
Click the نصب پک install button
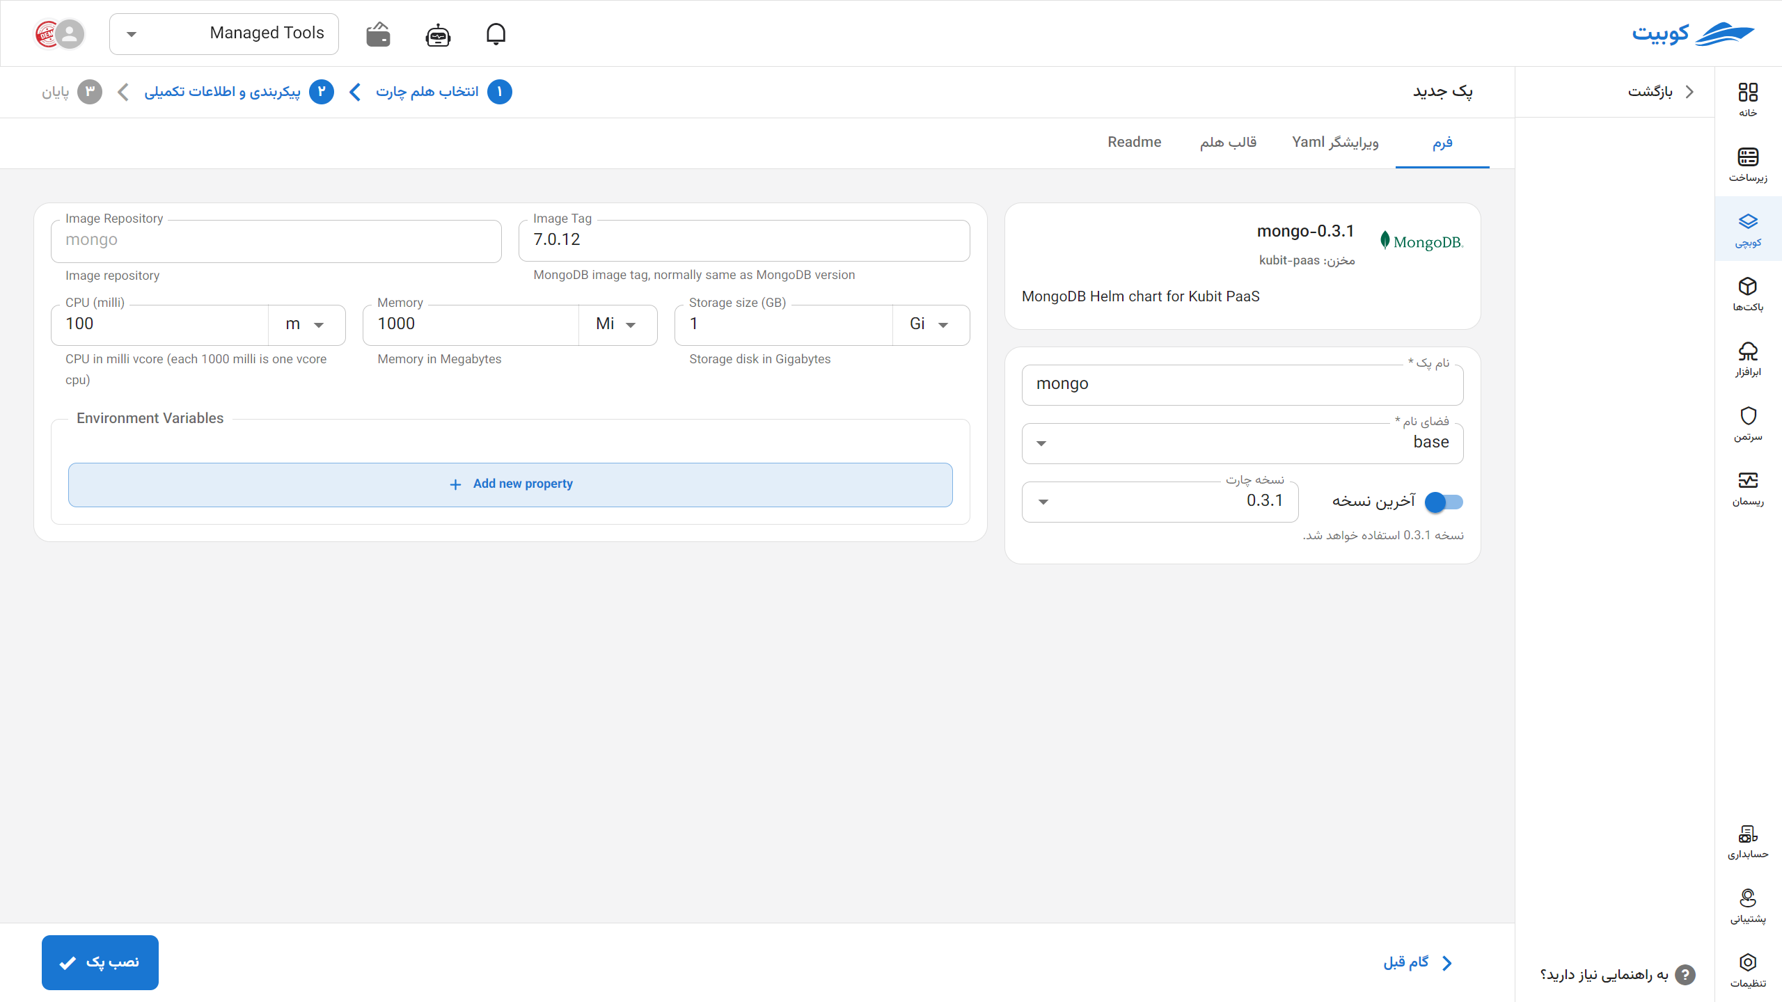click(100, 962)
